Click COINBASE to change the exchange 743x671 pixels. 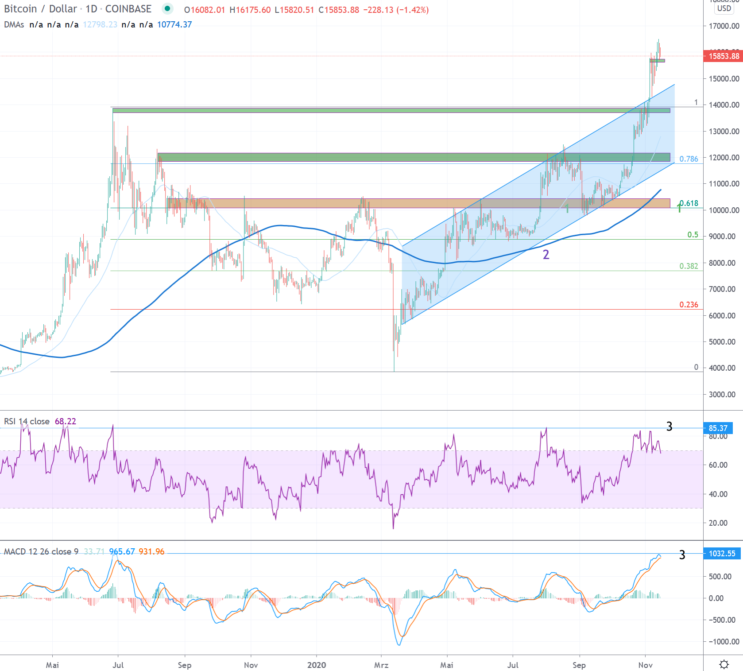[129, 8]
